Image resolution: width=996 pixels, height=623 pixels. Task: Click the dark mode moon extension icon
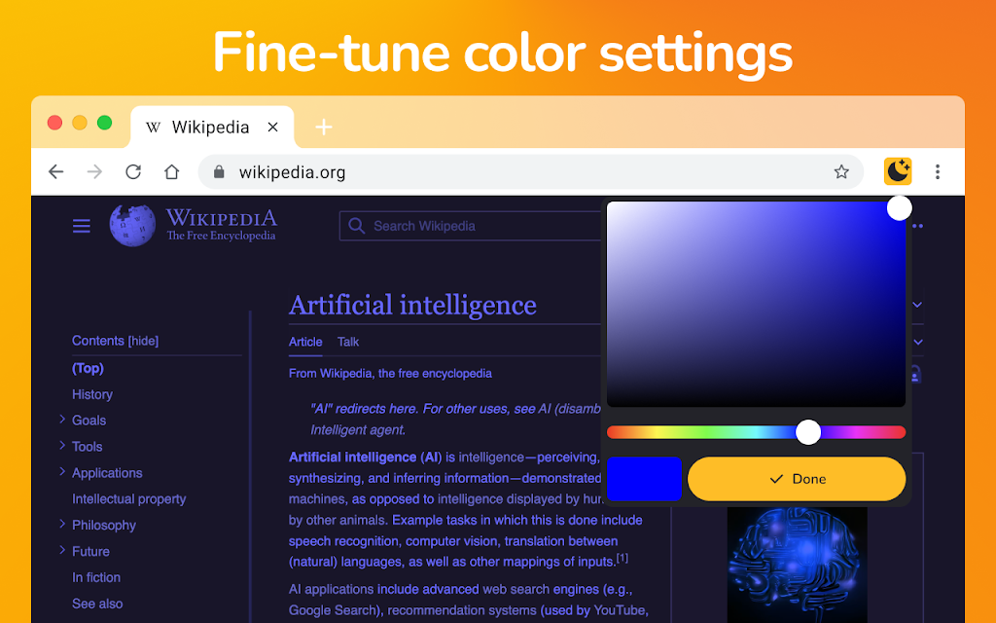tap(898, 171)
